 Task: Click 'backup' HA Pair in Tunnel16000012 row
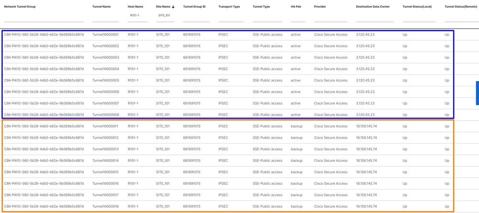(x=297, y=138)
